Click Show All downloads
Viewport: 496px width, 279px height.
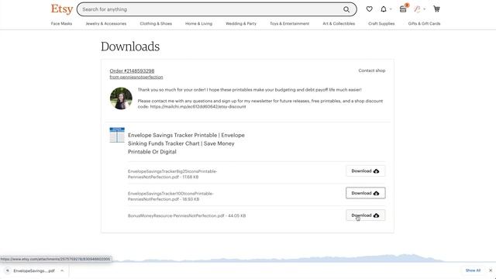[x=473, y=270]
